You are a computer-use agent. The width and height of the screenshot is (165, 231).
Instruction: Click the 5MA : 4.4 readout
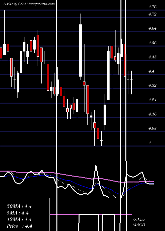pyautogui.click(x=18, y=213)
